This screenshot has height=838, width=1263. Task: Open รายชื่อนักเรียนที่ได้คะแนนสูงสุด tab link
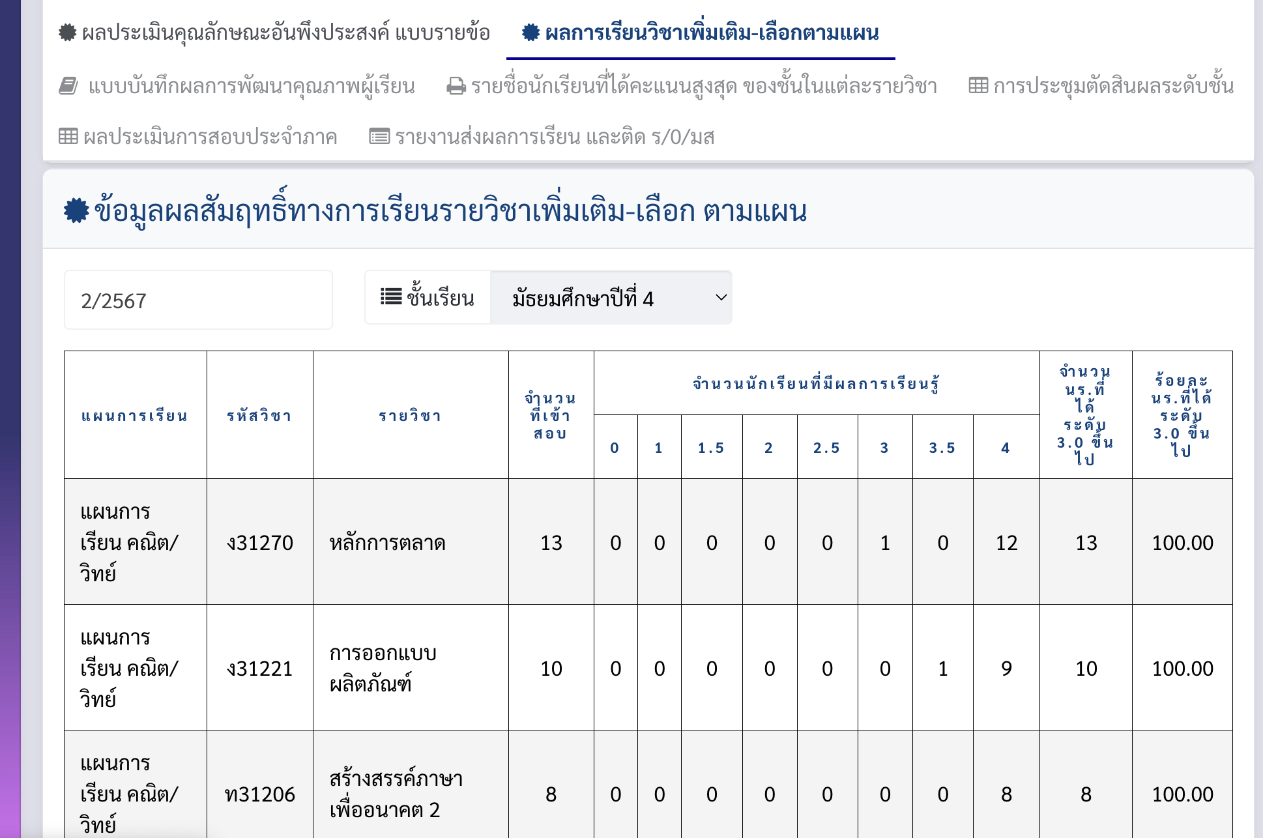point(704,86)
